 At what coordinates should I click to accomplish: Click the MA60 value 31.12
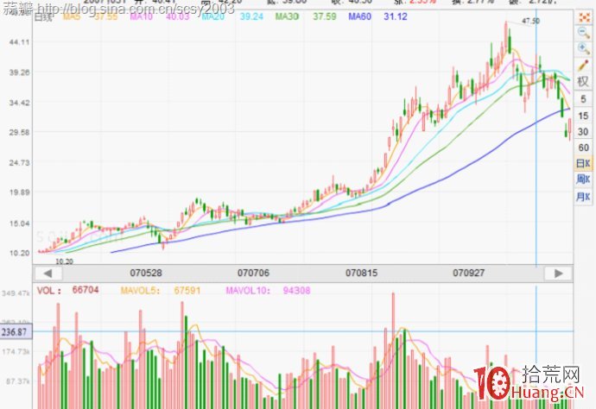396,16
